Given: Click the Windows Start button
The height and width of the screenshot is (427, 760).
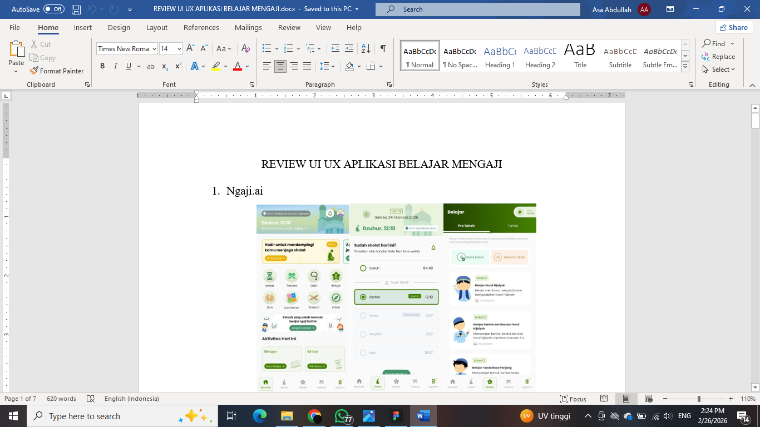Looking at the screenshot, I should tap(13, 416).
